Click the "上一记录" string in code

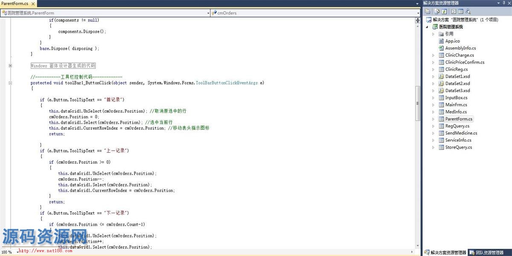point(116,151)
